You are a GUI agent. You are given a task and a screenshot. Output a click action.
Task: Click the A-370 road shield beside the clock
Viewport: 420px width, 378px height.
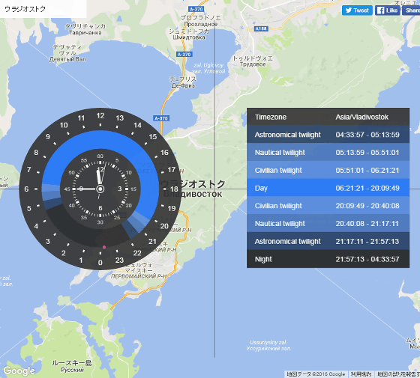[161, 118]
